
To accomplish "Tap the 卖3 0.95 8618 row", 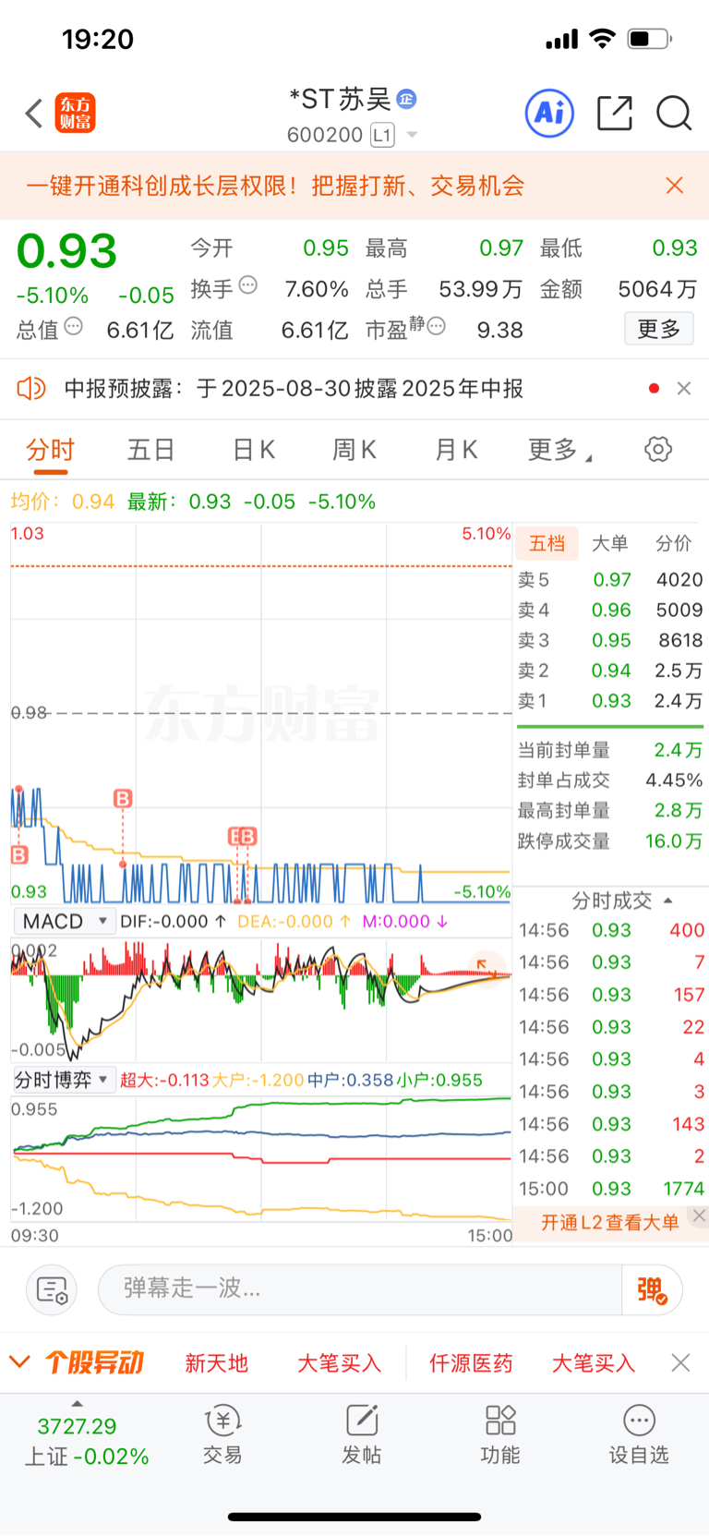I will pyautogui.click(x=610, y=640).
